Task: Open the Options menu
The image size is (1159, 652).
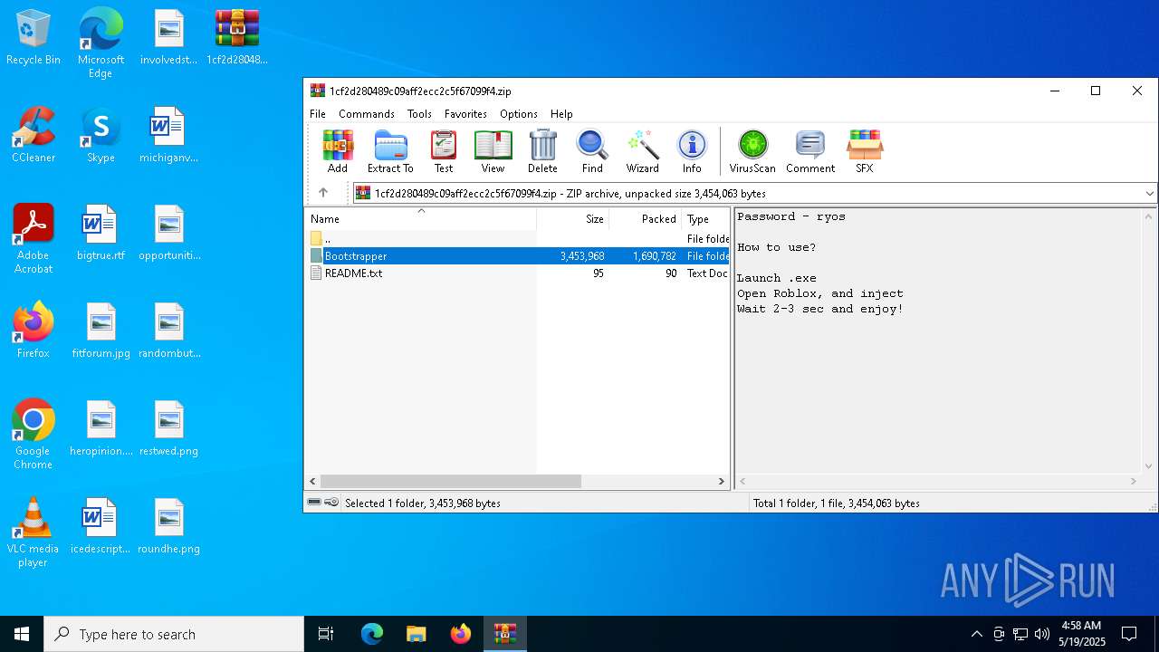Action: click(519, 114)
